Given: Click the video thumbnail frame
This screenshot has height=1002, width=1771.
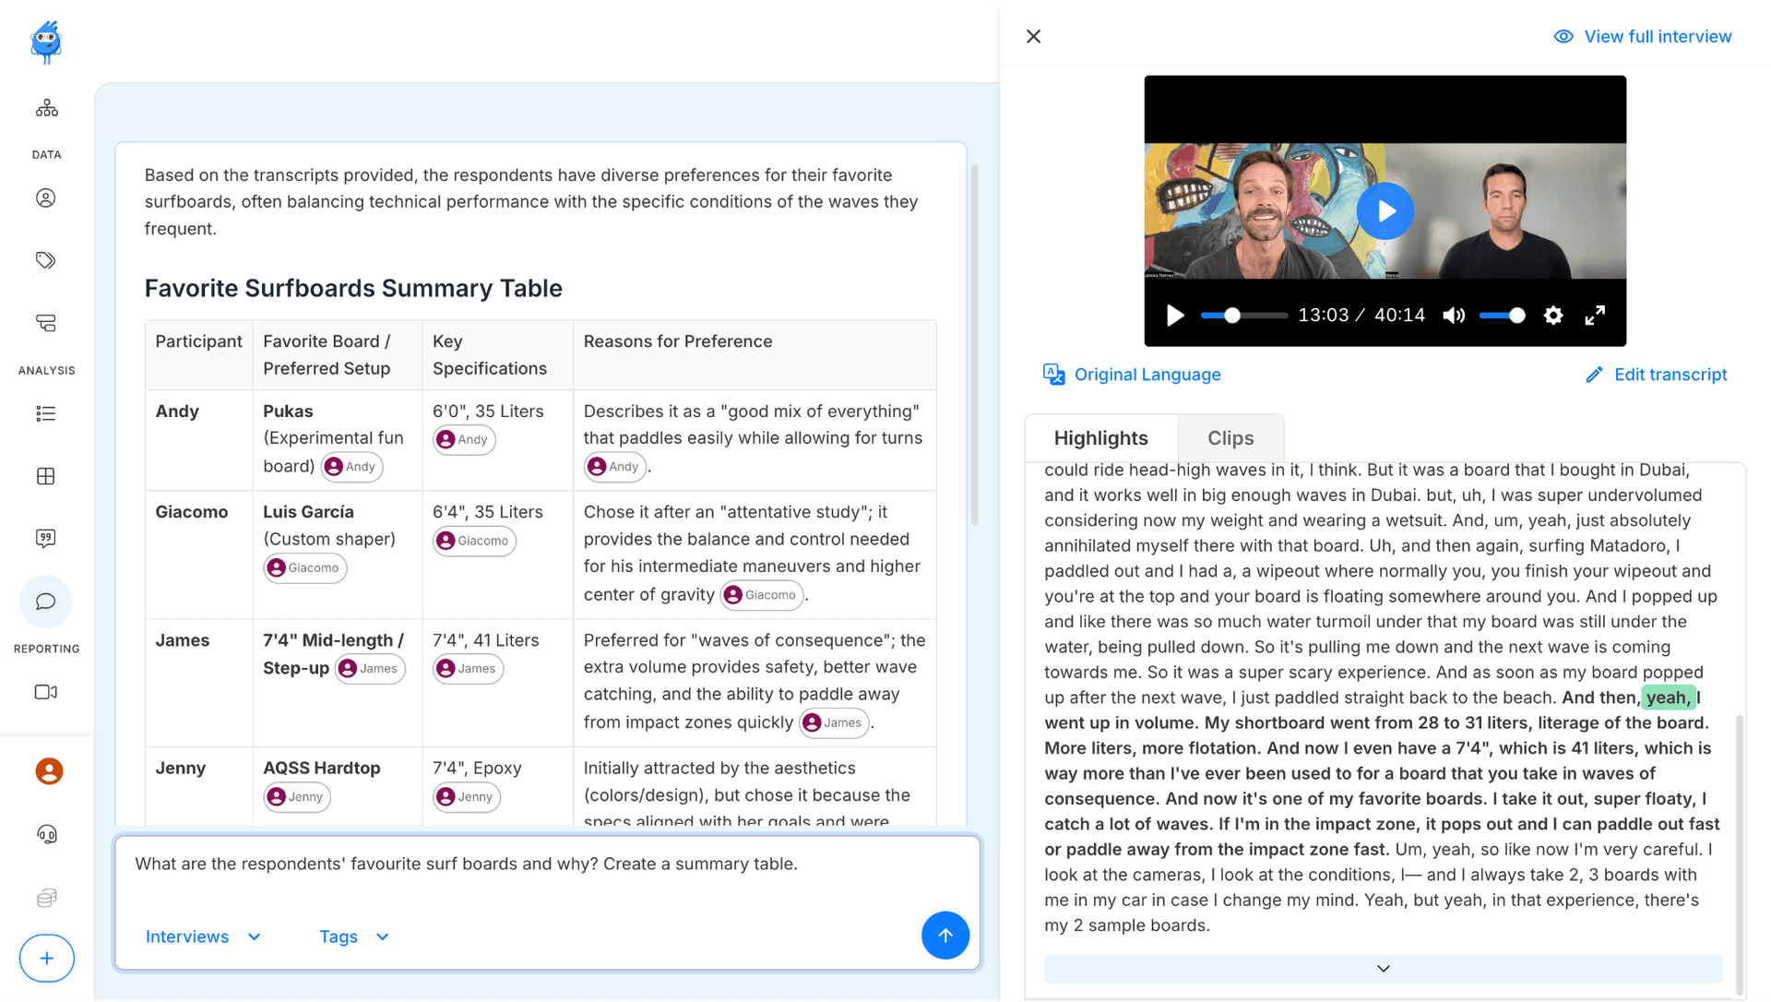Looking at the screenshot, I should (x=1385, y=211).
